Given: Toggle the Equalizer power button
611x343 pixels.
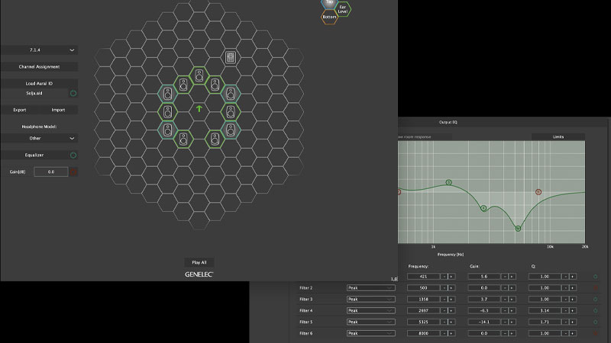Looking at the screenshot, I should point(73,155).
